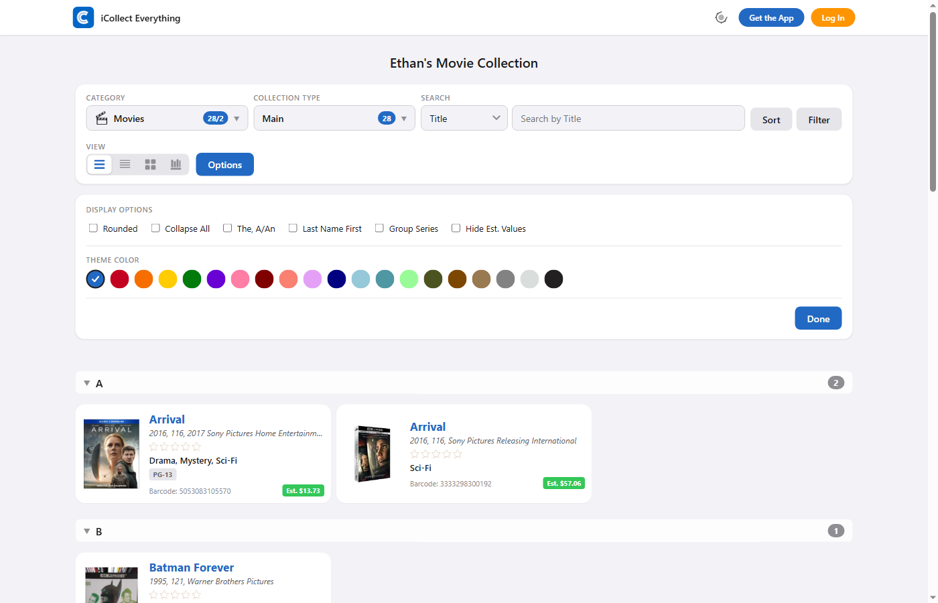Click the Arrival movie title link
The image size is (938, 603).
(x=167, y=419)
